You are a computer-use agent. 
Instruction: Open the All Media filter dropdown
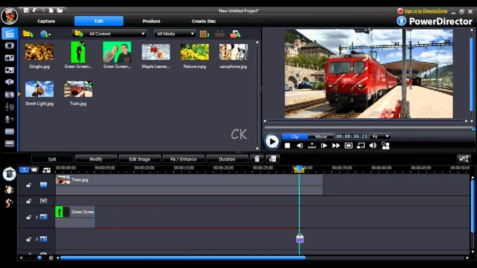tap(175, 33)
